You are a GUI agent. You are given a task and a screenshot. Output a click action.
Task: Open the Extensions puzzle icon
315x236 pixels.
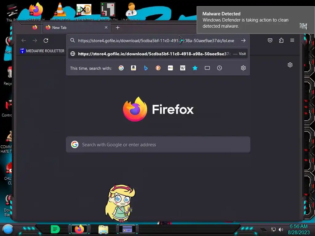[x=281, y=40]
